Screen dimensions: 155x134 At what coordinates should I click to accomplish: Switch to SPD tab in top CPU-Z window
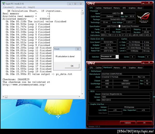coord(124,8)
